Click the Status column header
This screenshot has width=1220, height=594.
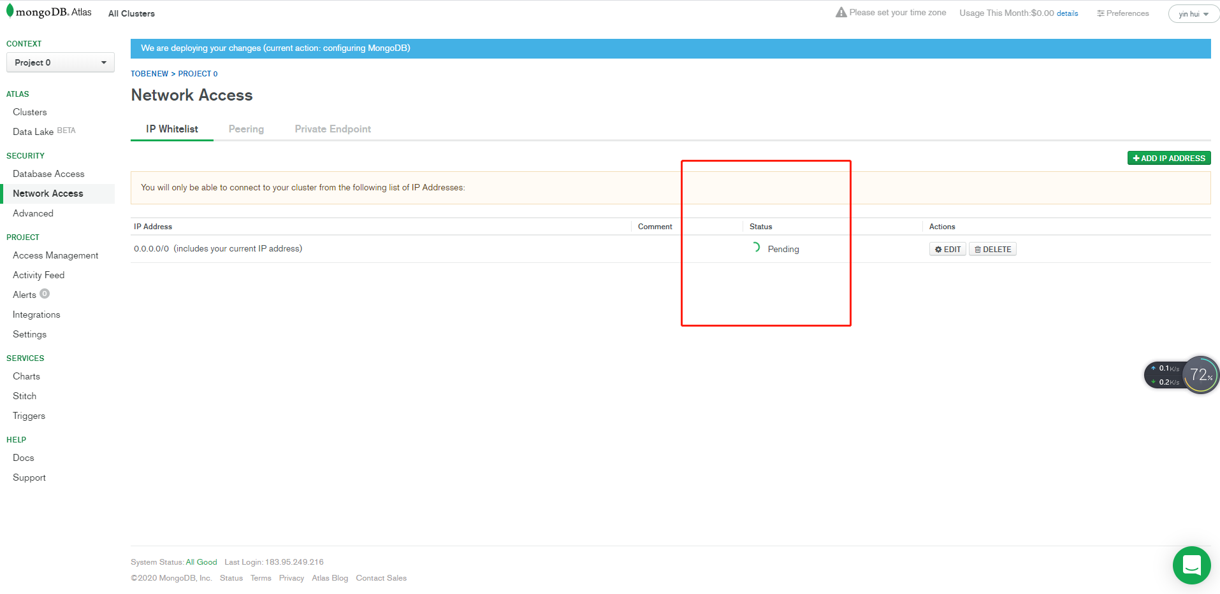click(761, 227)
